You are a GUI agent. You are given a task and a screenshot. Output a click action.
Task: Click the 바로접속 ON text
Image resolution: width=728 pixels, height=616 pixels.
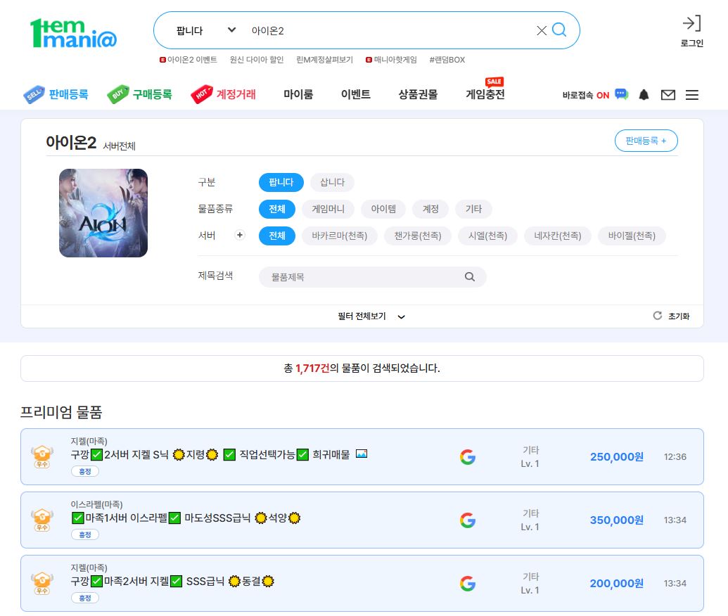click(585, 95)
